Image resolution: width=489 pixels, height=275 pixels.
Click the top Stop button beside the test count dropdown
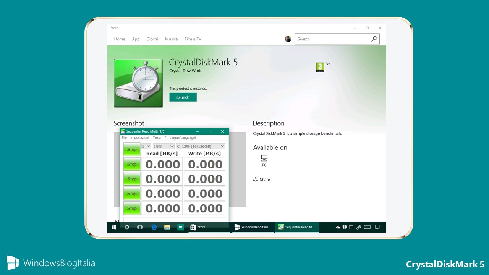[x=132, y=149]
